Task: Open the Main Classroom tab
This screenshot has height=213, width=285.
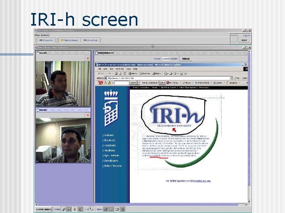Action: 42,35
